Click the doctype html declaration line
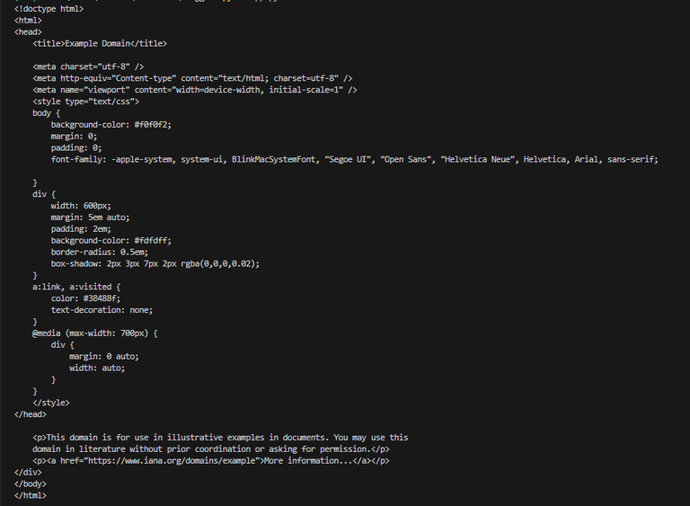690x506 pixels. [x=49, y=8]
